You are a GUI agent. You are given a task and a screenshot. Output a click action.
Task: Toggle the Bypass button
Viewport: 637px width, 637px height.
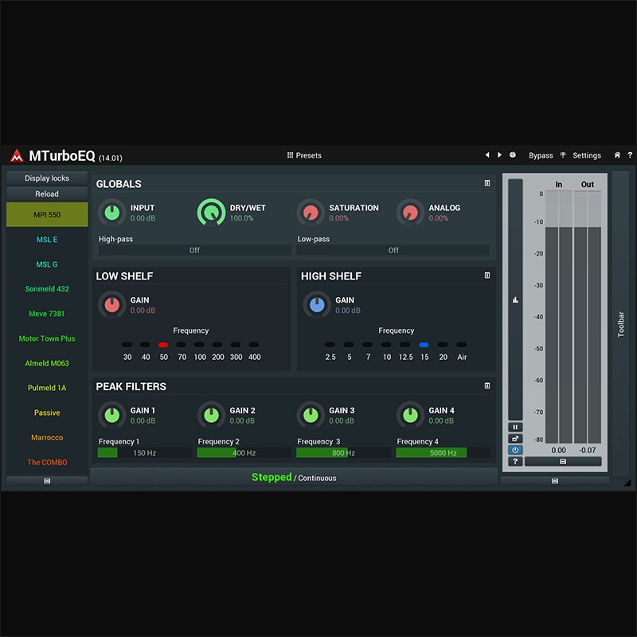point(541,155)
